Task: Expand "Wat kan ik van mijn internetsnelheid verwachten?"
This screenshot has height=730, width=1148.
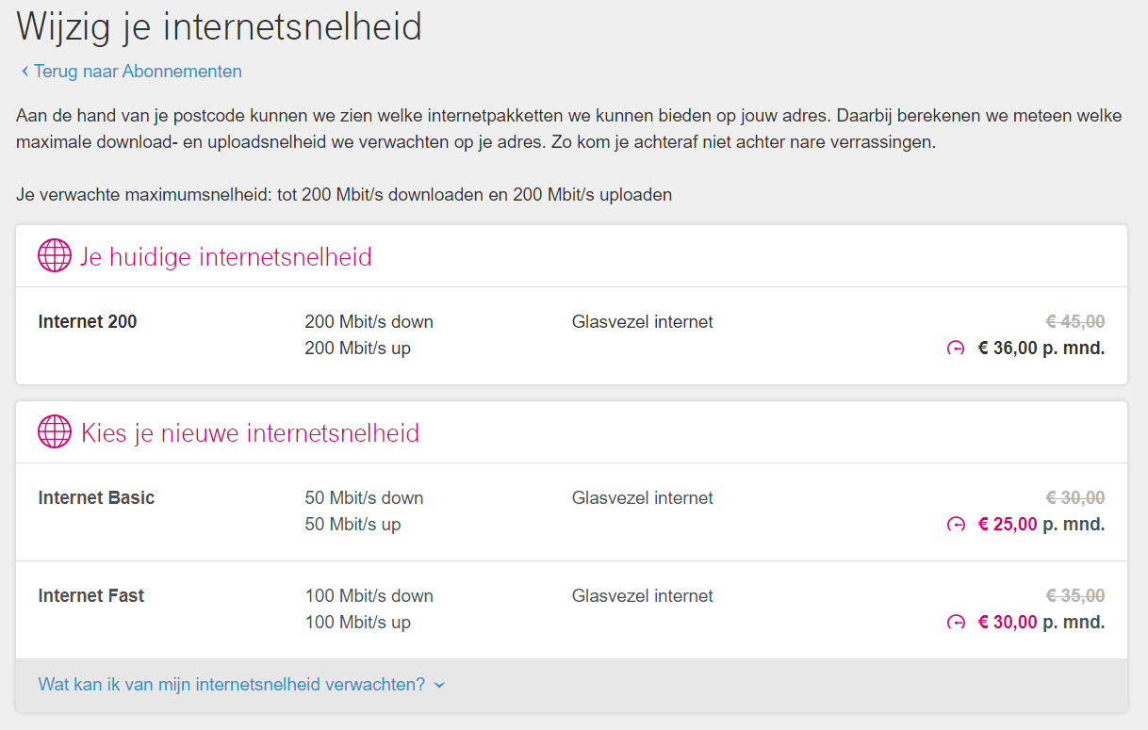Action: tap(232, 685)
